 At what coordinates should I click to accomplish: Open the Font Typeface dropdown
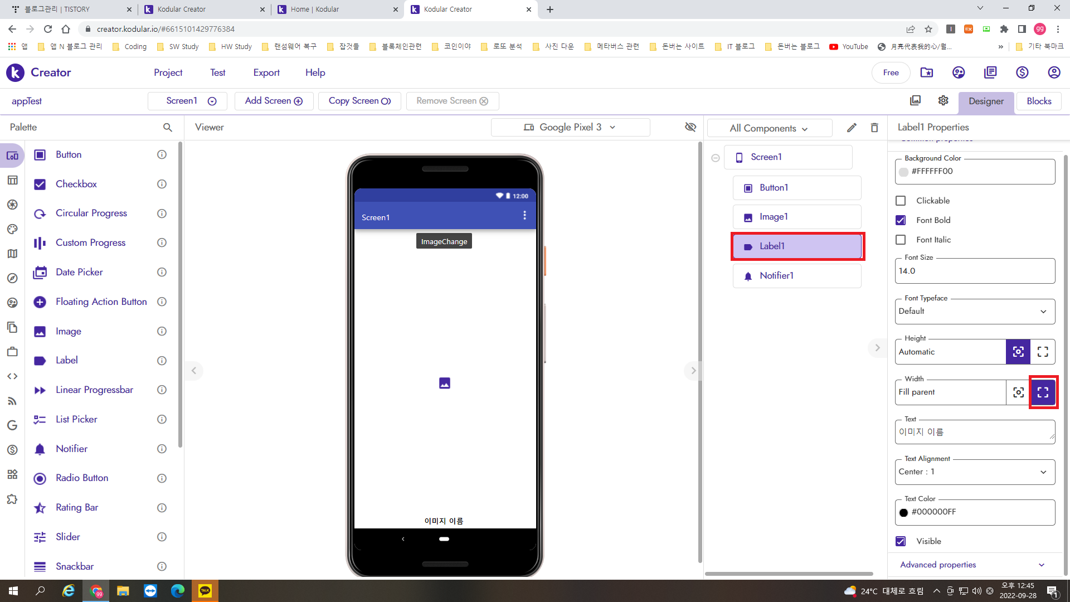click(975, 312)
